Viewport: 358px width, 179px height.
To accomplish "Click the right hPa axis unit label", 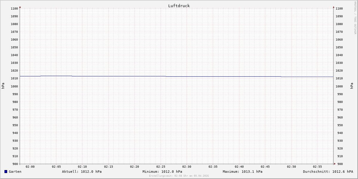I will (x=352, y=86).
